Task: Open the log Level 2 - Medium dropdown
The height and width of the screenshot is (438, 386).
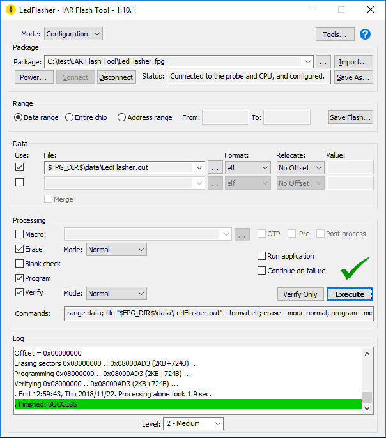Action: click(x=193, y=424)
